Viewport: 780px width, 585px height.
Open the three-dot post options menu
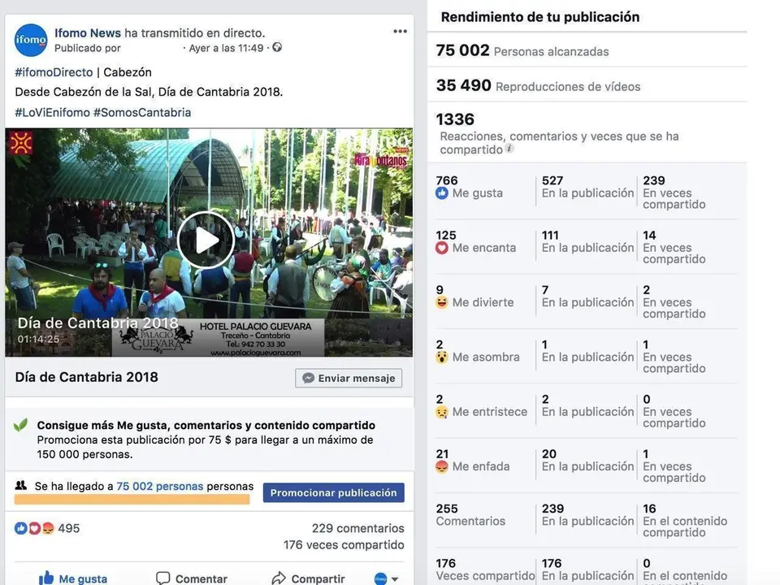(400, 32)
